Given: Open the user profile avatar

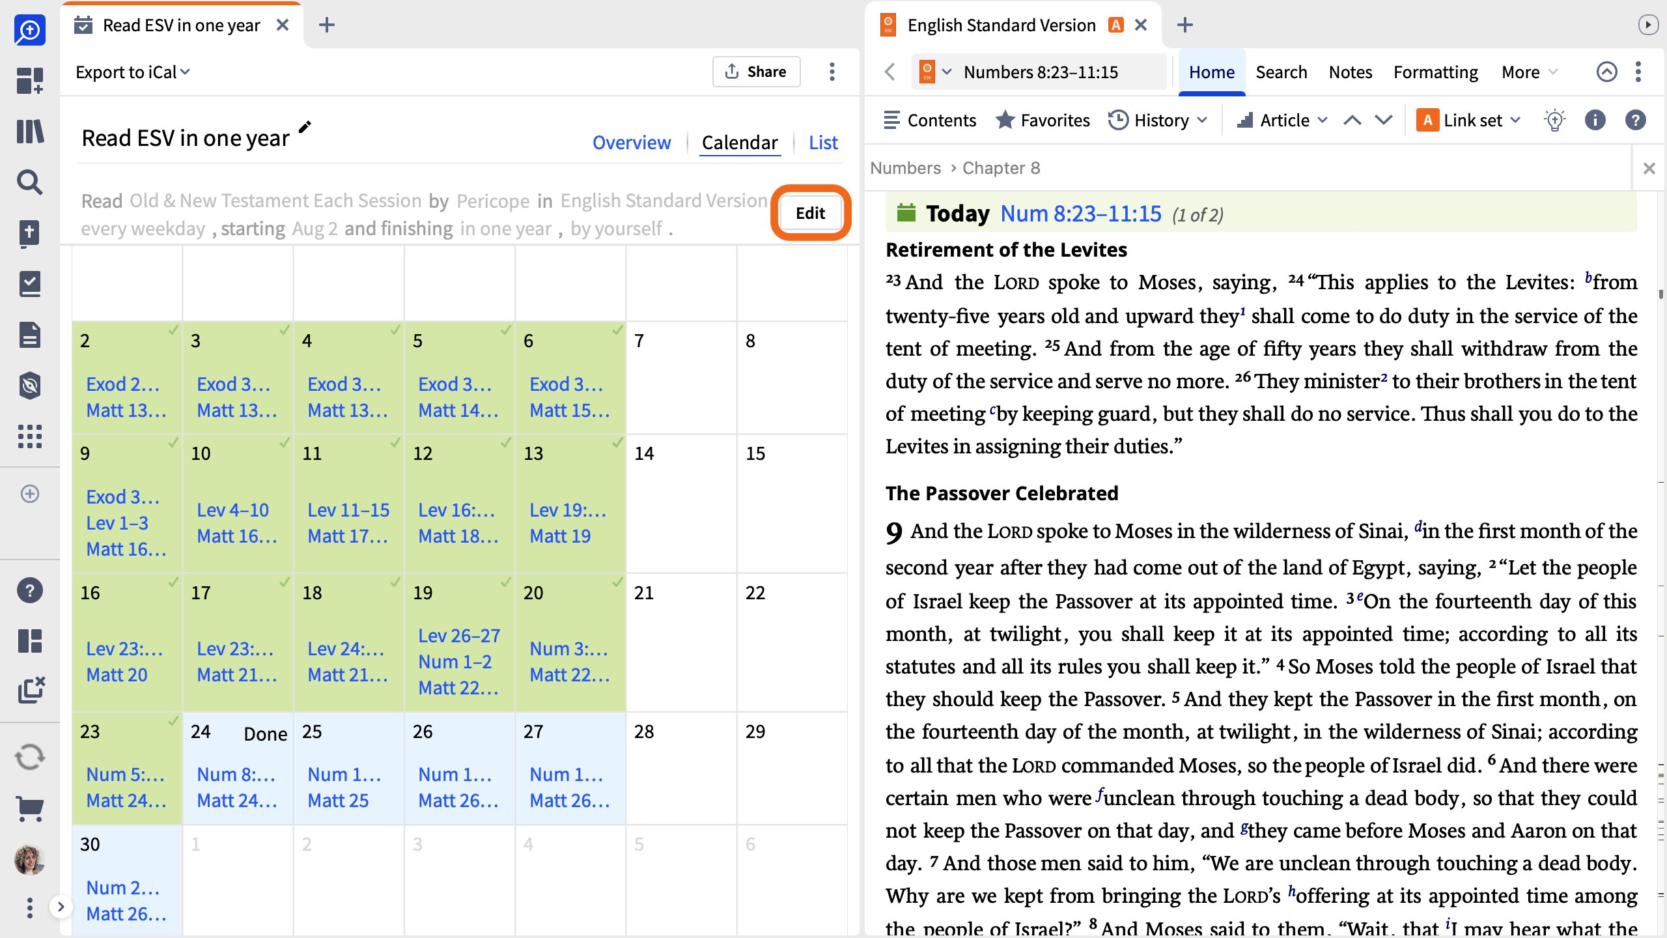Looking at the screenshot, I should [30, 860].
